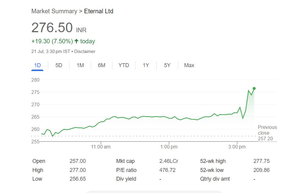Click the Eternal Ltd title

pyautogui.click(x=99, y=11)
